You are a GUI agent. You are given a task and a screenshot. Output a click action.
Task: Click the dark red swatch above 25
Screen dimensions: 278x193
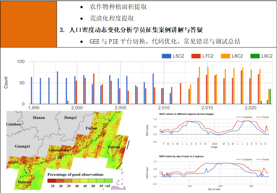coord(52,181)
